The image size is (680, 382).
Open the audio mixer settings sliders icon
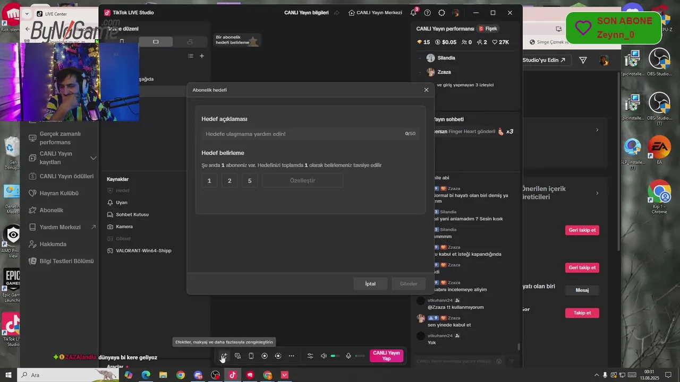click(310, 356)
